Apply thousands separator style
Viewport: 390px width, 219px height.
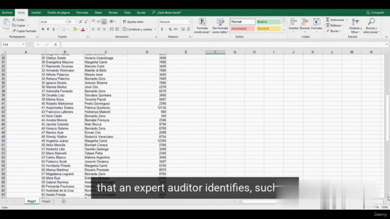pos(175,29)
